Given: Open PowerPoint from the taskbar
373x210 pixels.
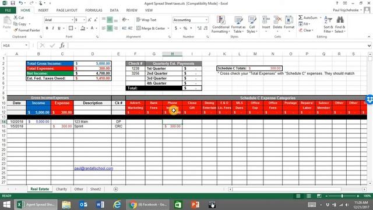Looking at the screenshot, I should [195, 205].
